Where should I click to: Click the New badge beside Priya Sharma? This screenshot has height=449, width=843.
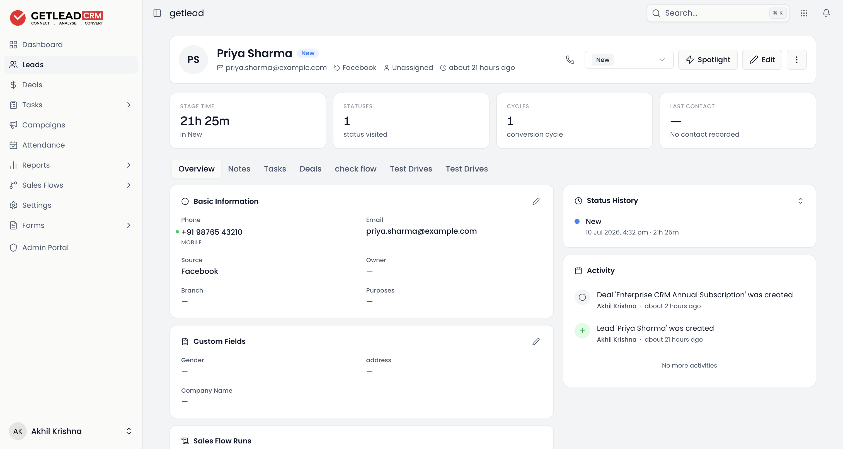tap(307, 53)
